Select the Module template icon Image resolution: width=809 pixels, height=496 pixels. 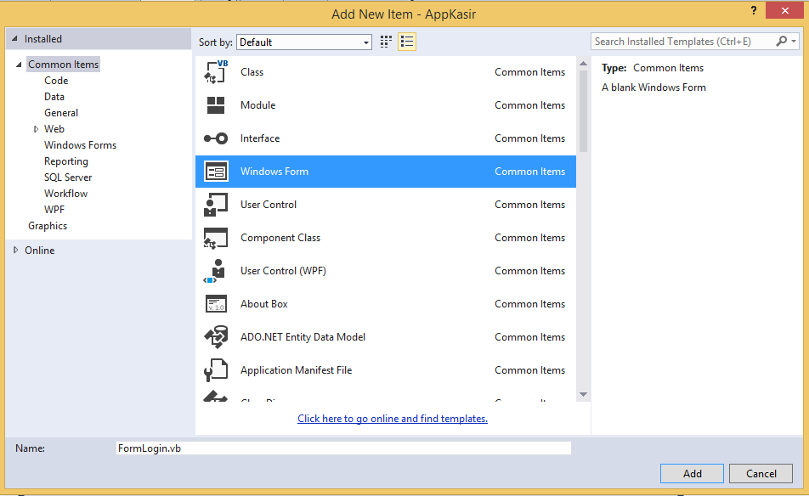216,105
